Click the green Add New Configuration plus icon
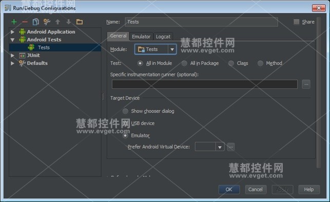The width and height of the screenshot is (330, 202). coord(14,21)
